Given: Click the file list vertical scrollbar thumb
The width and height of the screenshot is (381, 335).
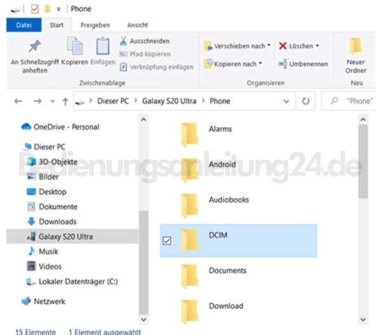Looking at the screenshot, I should [363, 162].
